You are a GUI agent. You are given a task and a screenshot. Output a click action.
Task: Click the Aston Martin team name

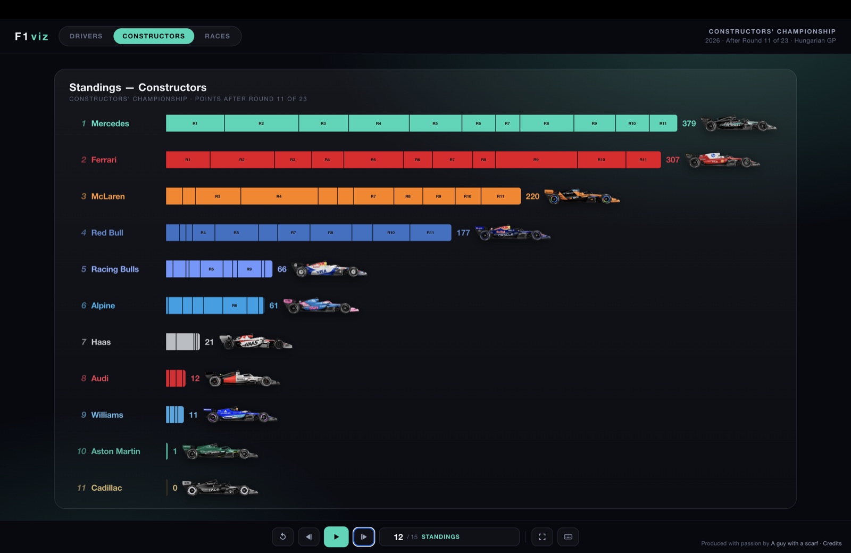116,451
